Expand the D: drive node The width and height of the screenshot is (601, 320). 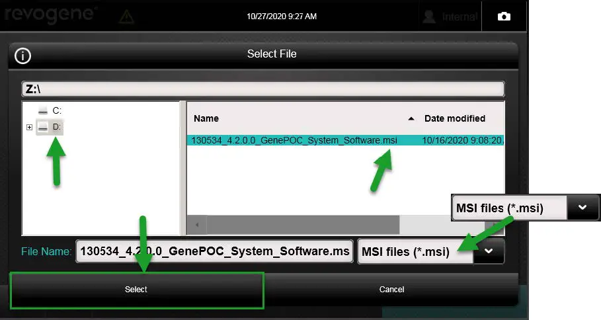(x=29, y=127)
